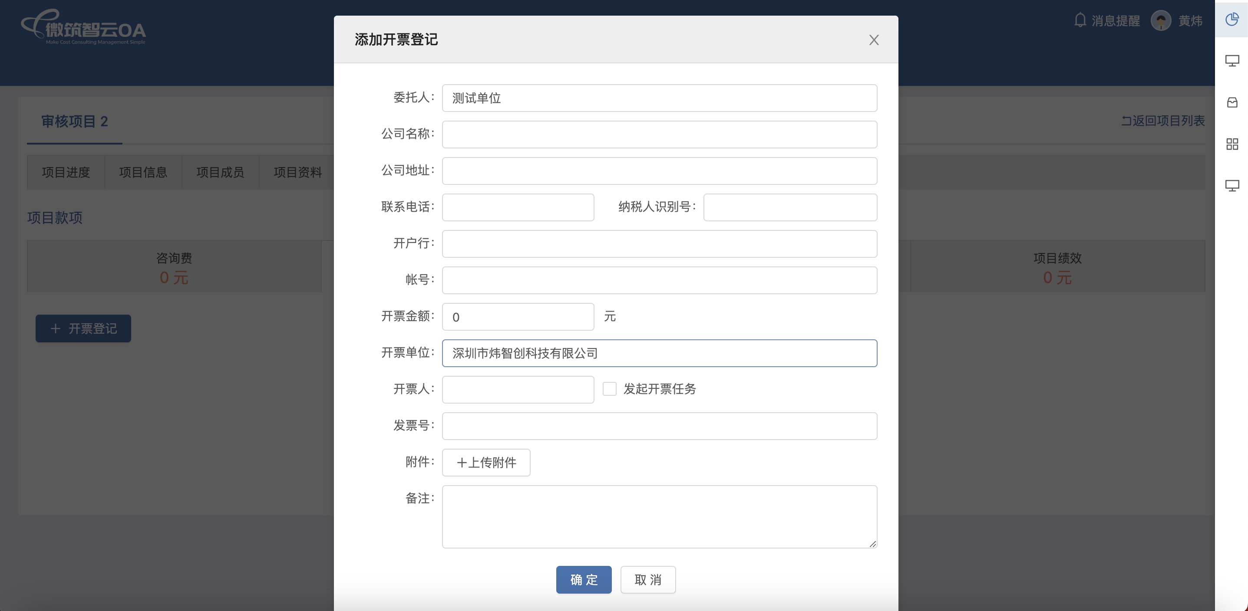Viewport: 1248px width, 611px height.
Task: Click the bottom monitor icon in right sidebar
Action: tap(1231, 185)
